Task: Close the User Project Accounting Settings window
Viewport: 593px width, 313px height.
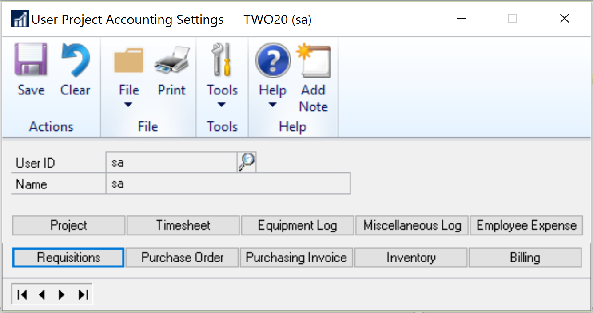Action: tap(564, 19)
